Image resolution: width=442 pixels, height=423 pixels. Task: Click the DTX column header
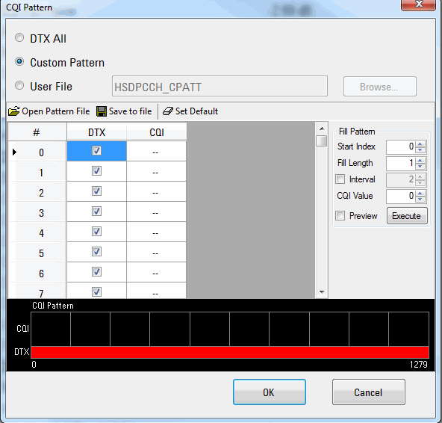coord(97,132)
